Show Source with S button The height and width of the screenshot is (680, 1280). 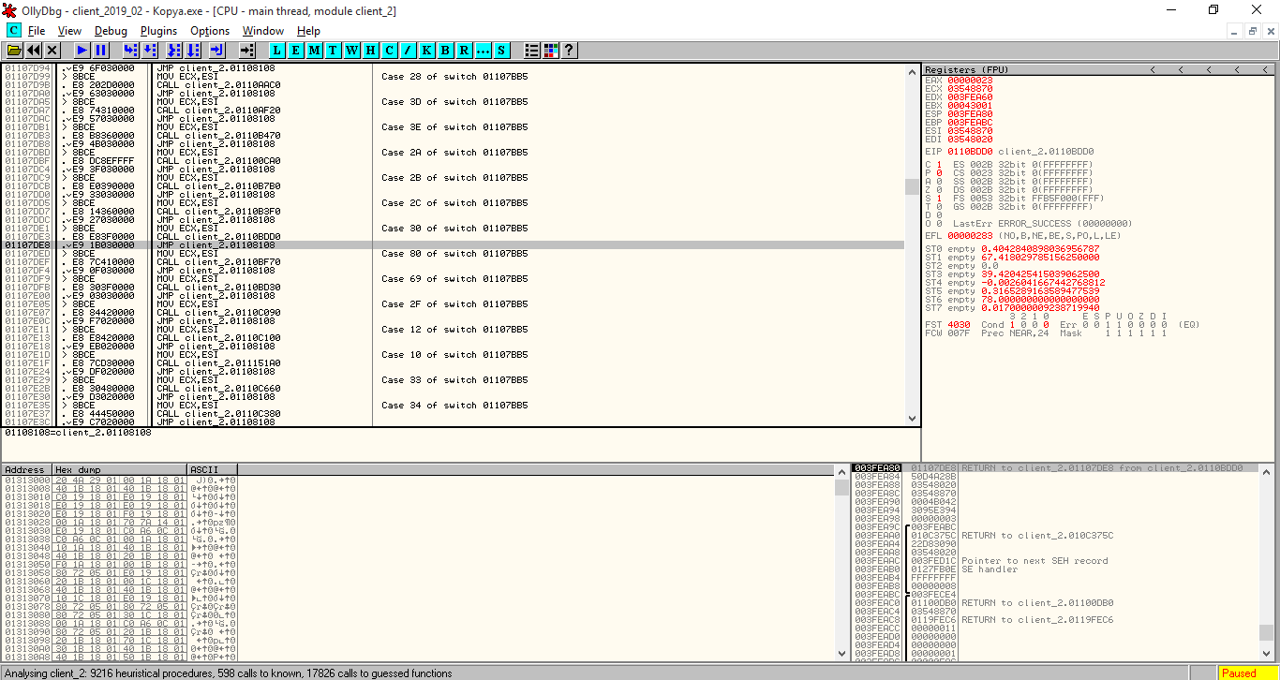(502, 50)
